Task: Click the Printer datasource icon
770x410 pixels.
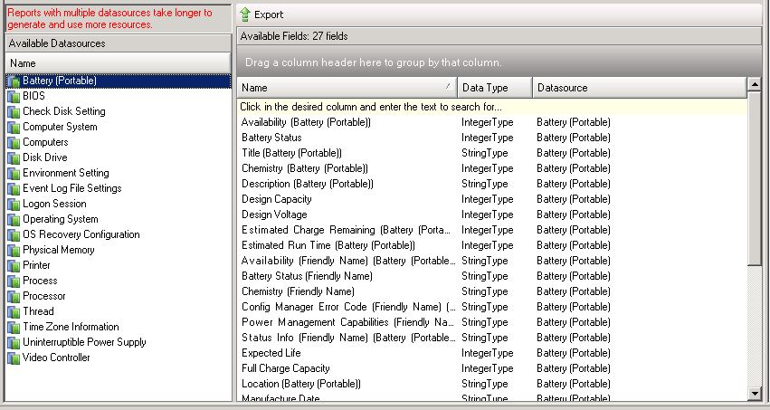Action: pyautogui.click(x=14, y=266)
